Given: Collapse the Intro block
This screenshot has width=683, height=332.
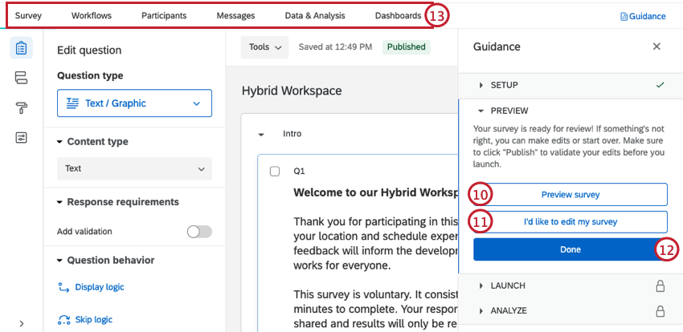Looking at the screenshot, I should pos(261,135).
